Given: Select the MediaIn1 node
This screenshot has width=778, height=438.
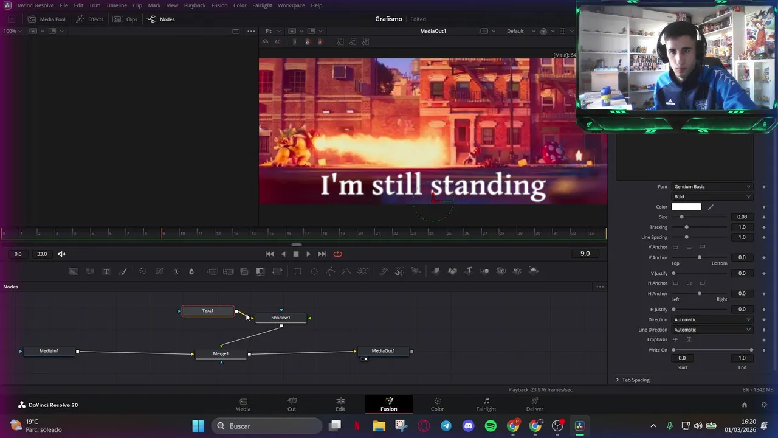Looking at the screenshot, I should (49, 351).
